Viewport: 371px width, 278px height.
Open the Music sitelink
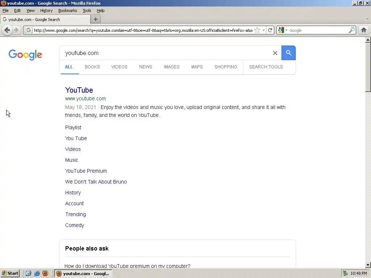[71, 160]
